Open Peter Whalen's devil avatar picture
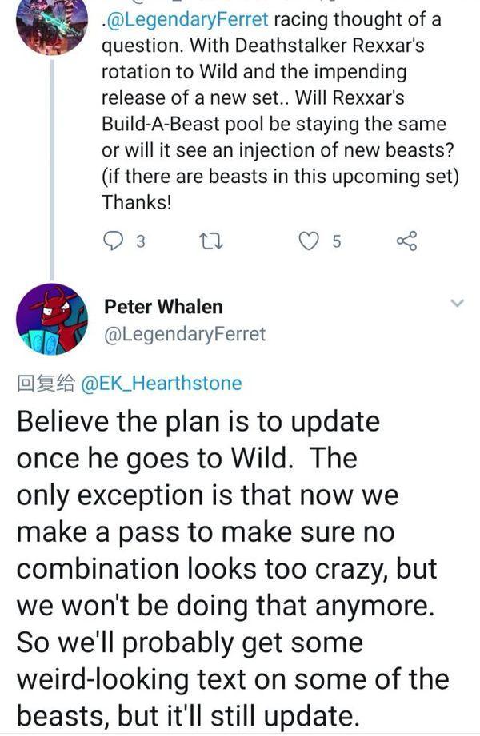Viewport: 480px width, 736px height. [52, 319]
